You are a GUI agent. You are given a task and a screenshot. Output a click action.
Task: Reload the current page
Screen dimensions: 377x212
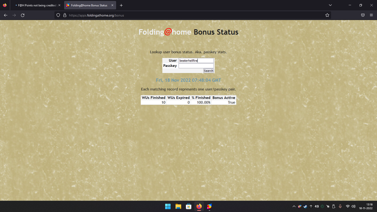click(x=23, y=15)
